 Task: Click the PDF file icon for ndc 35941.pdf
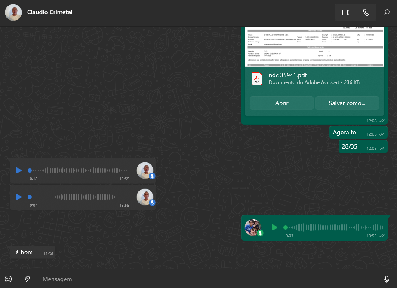(257, 79)
